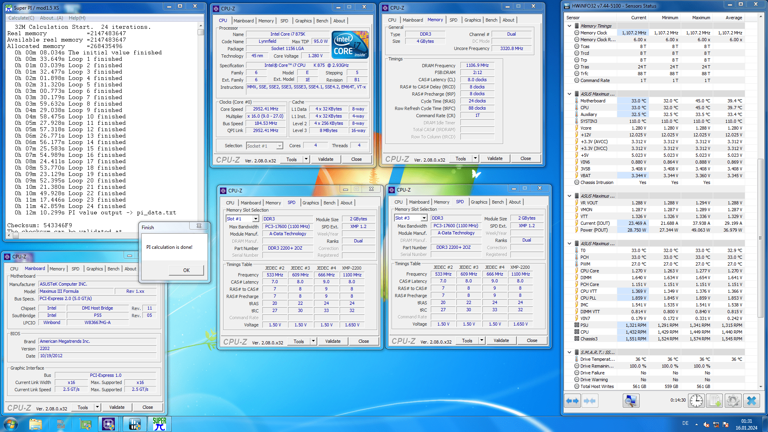The image size is (768, 432).
Task: Open the Action Center flag icon
Action: 726,425
